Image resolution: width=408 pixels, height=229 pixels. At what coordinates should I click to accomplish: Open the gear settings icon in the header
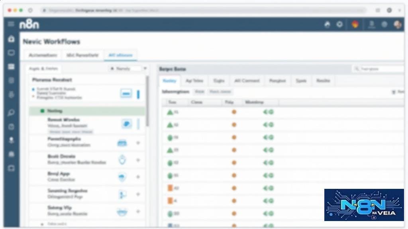point(339,24)
